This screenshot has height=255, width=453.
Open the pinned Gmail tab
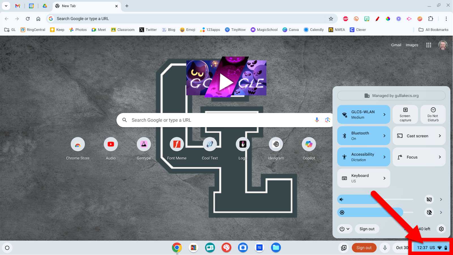point(18,6)
